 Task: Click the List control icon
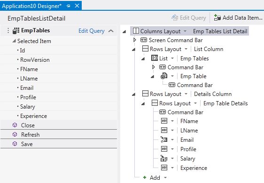coord(155,58)
